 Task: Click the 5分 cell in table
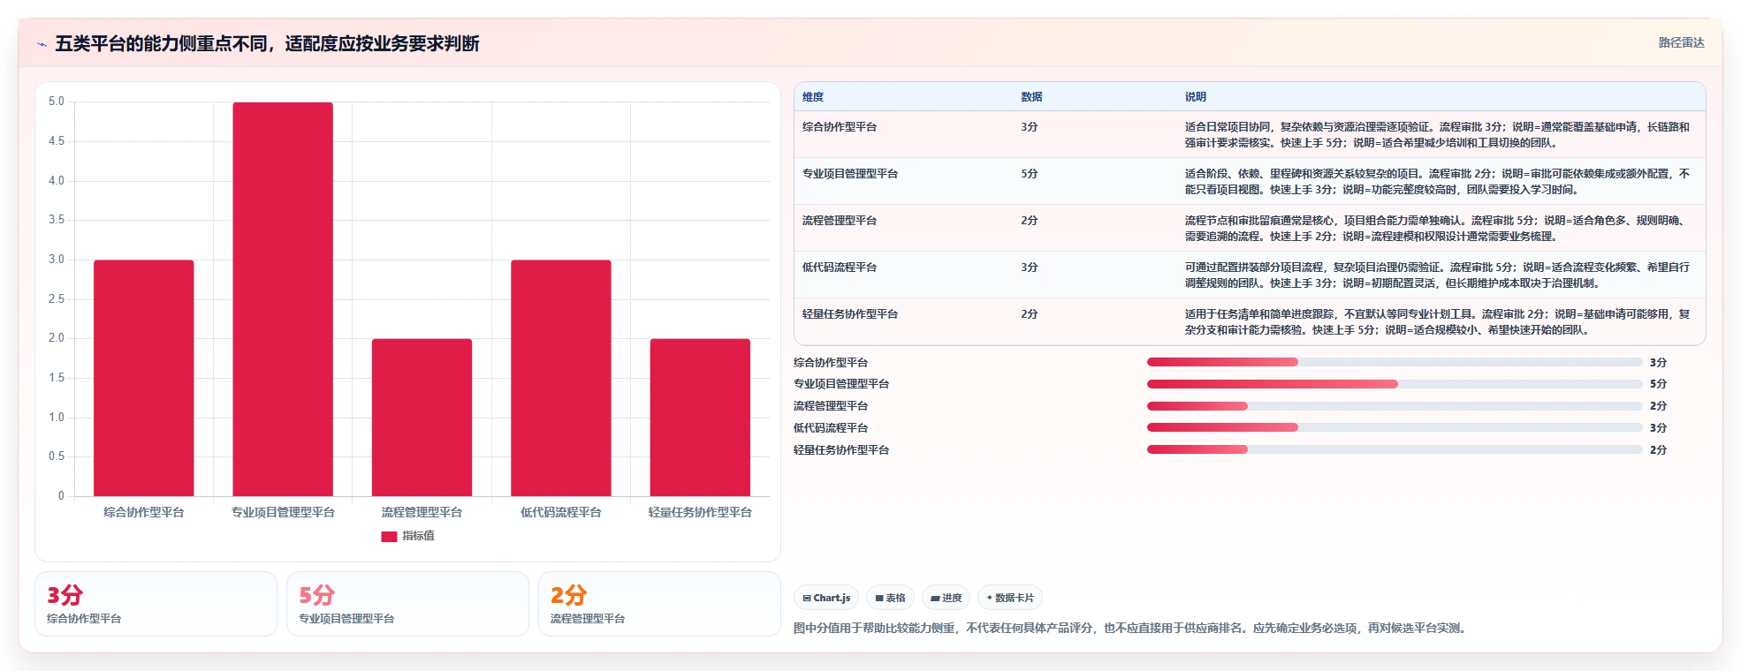pos(1030,174)
